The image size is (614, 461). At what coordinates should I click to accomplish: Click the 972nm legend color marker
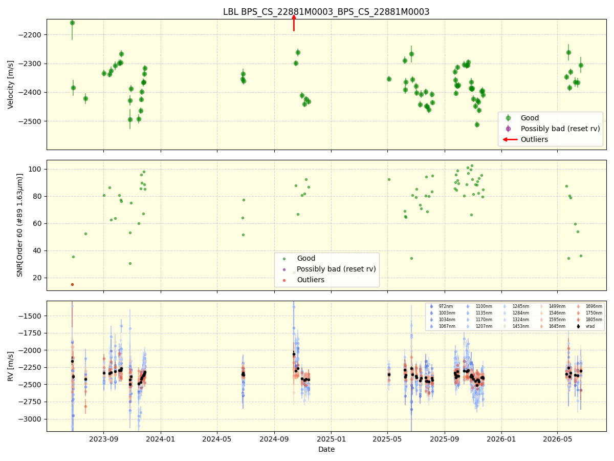431,306
